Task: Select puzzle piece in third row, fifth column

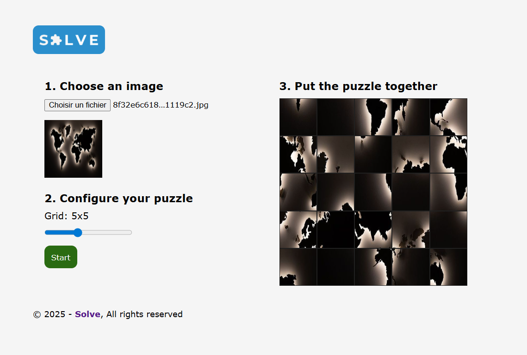Action: (448, 192)
